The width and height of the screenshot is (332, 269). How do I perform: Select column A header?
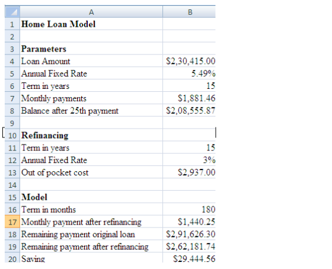[91, 12]
